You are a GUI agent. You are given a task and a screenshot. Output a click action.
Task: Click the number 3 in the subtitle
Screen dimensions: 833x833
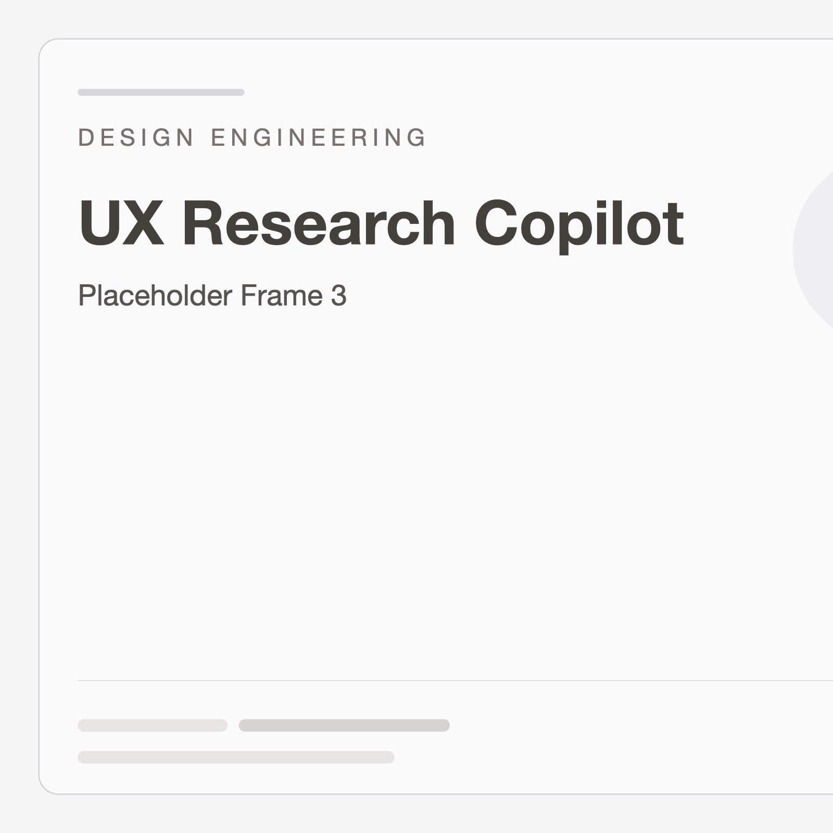(338, 296)
